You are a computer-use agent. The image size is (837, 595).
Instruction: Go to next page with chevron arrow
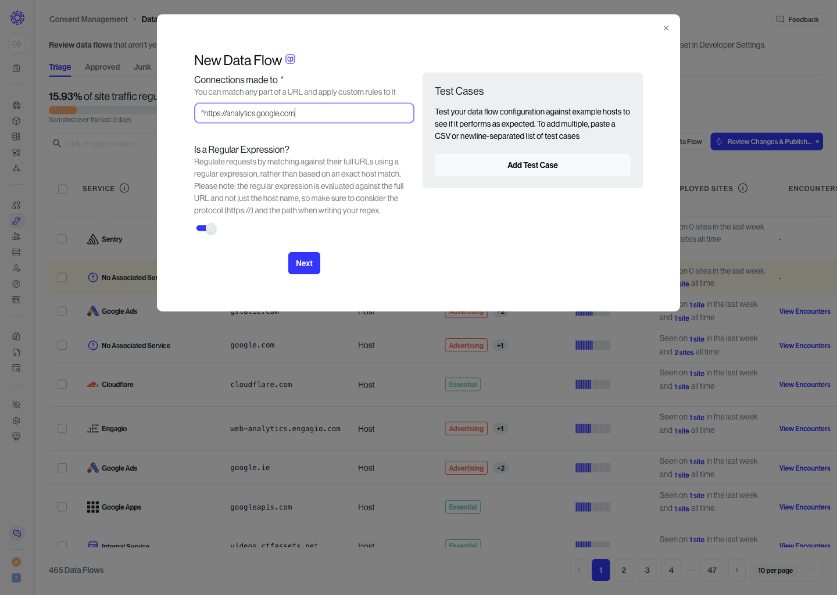pyautogui.click(x=736, y=570)
